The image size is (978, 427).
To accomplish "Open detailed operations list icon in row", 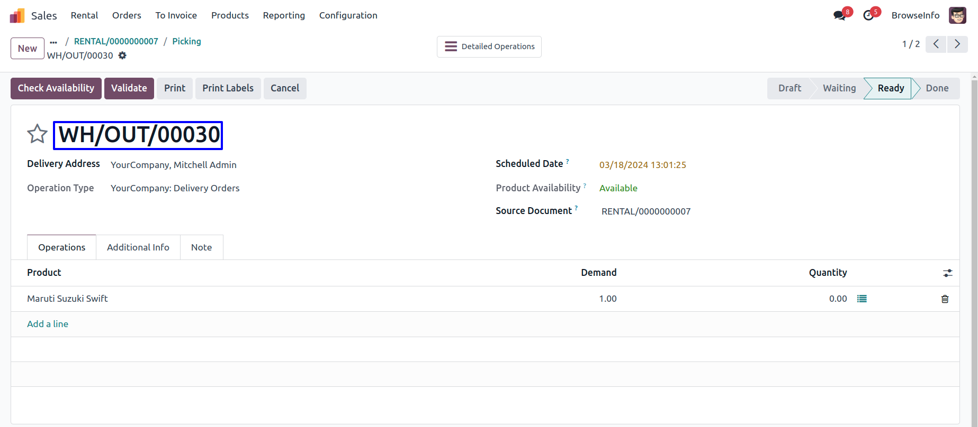I will pyautogui.click(x=862, y=299).
